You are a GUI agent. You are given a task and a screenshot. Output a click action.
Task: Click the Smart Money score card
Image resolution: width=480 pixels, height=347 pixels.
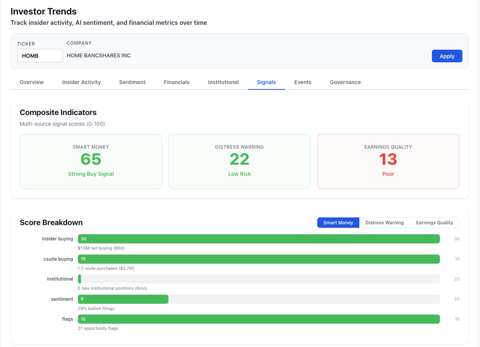pyautogui.click(x=91, y=161)
